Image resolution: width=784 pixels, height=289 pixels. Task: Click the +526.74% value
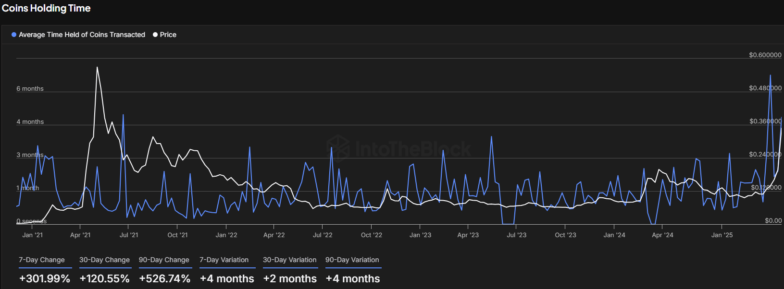coord(164,278)
